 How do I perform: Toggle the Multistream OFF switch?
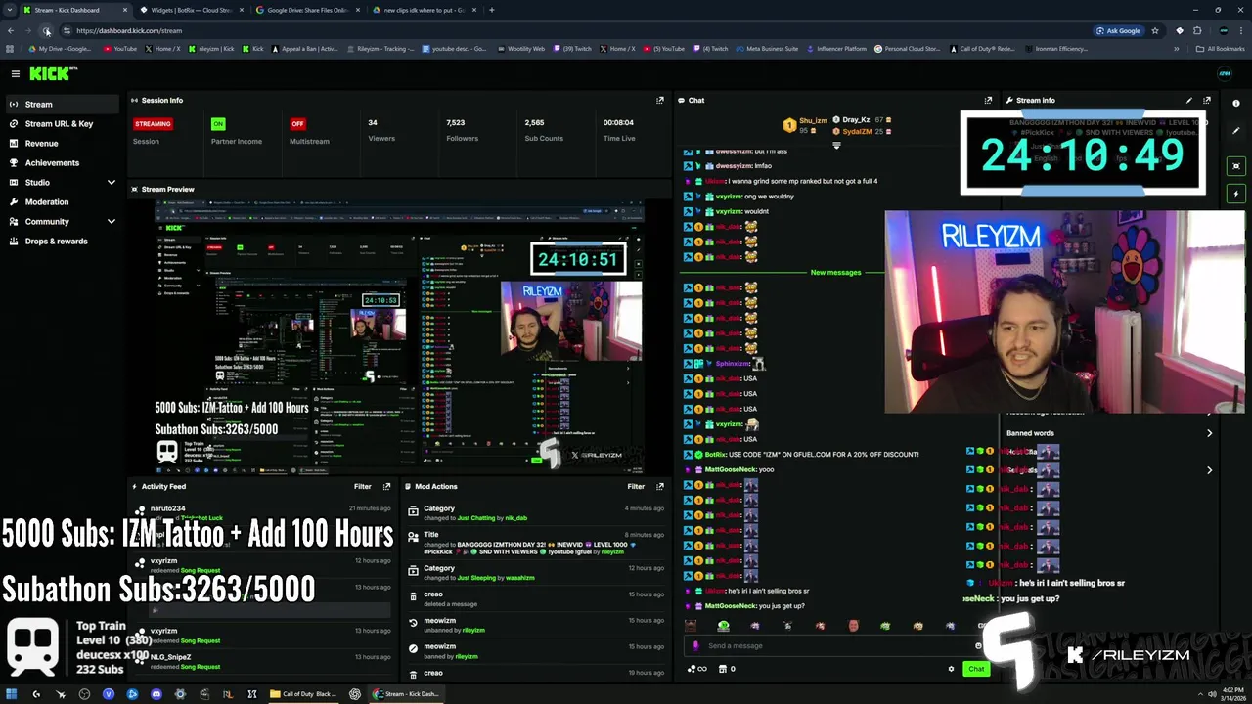click(297, 123)
